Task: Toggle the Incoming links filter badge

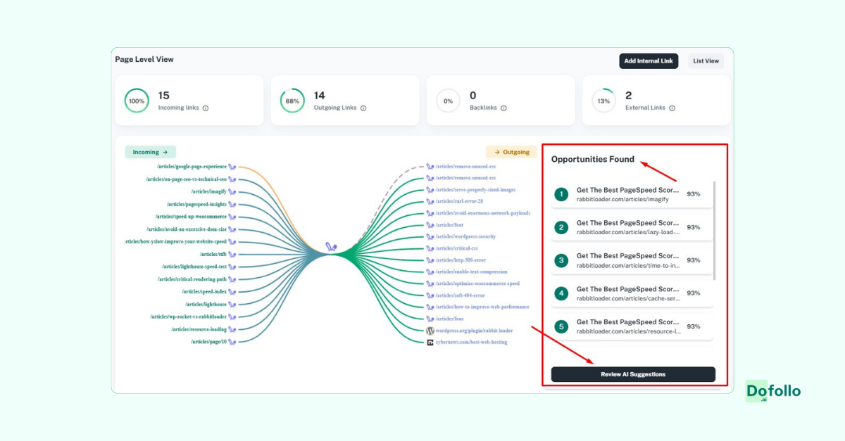Action: [x=150, y=152]
